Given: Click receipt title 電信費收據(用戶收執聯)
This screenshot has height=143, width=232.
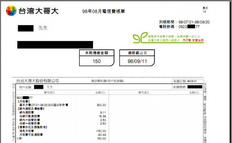Looking at the screenshot, I should (108, 81).
